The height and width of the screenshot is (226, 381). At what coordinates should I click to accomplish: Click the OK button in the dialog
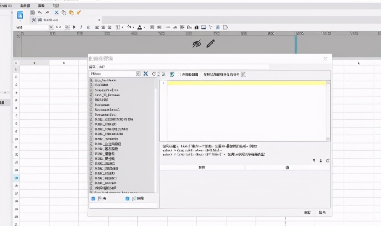tap(307, 212)
